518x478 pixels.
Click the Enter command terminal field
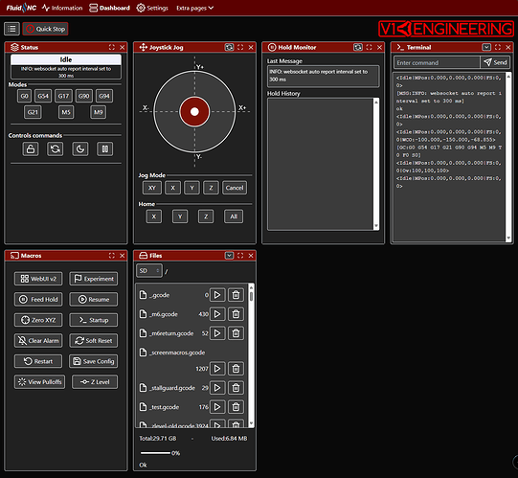[x=437, y=62]
